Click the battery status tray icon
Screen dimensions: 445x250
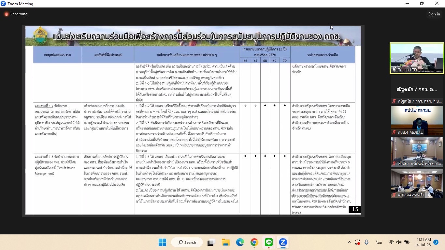click(x=407, y=242)
